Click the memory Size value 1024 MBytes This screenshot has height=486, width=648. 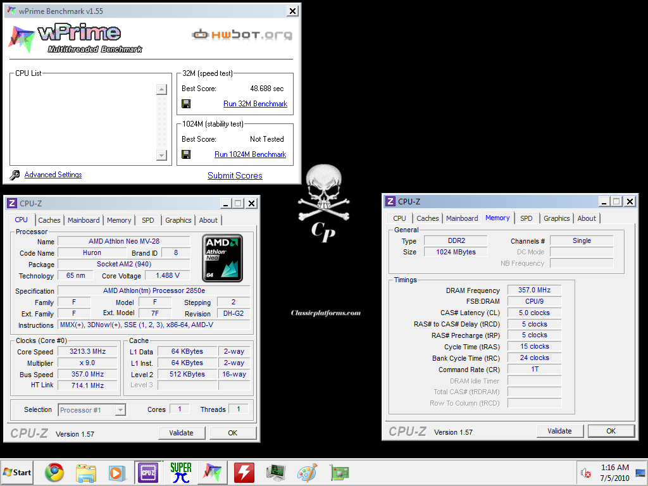[x=456, y=252]
